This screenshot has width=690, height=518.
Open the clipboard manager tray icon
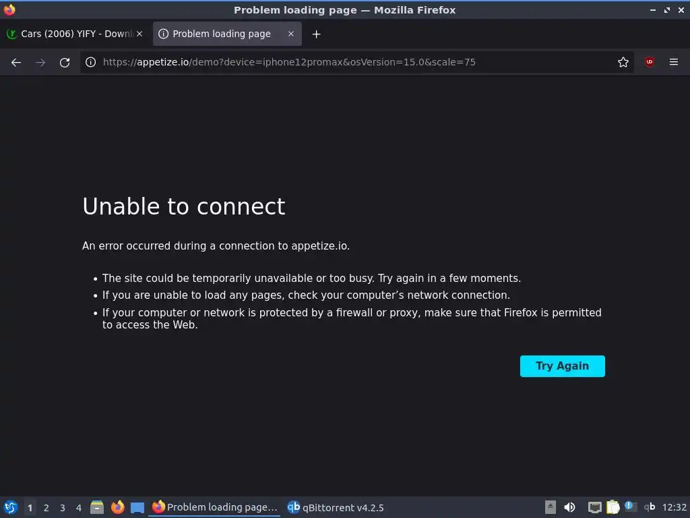[613, 507]
